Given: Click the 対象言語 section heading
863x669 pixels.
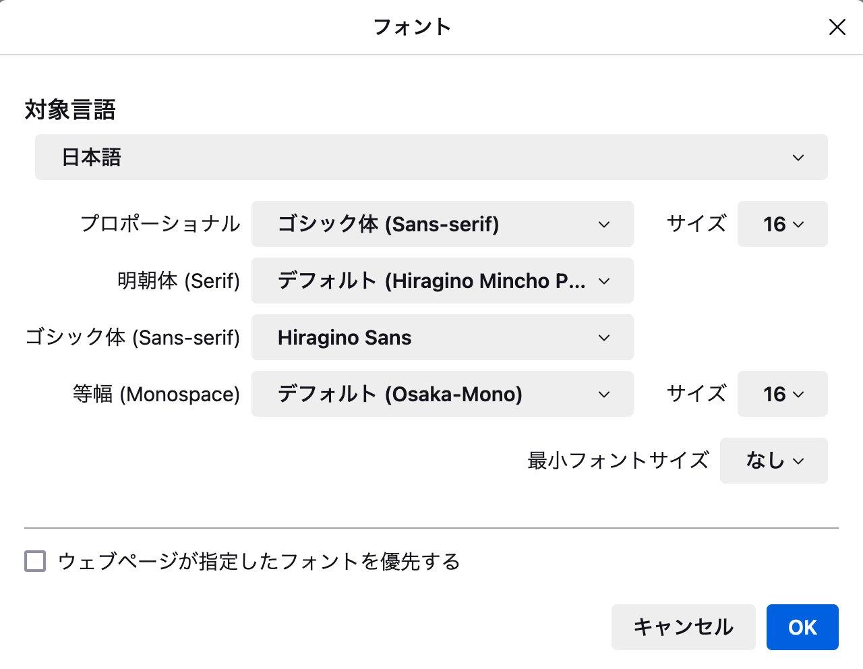Looking at the screenshot, I should [70, 110].
